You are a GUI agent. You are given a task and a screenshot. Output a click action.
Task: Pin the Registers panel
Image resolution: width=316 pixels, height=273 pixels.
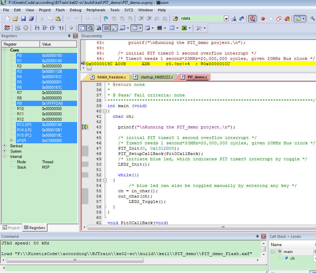pyautogui.click(x=69, y=36)
